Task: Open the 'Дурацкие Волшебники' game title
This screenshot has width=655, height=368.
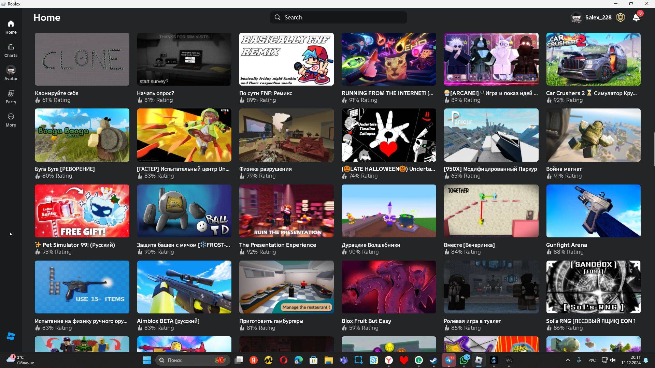Action: pyautogui.click(x=371, y=245)
